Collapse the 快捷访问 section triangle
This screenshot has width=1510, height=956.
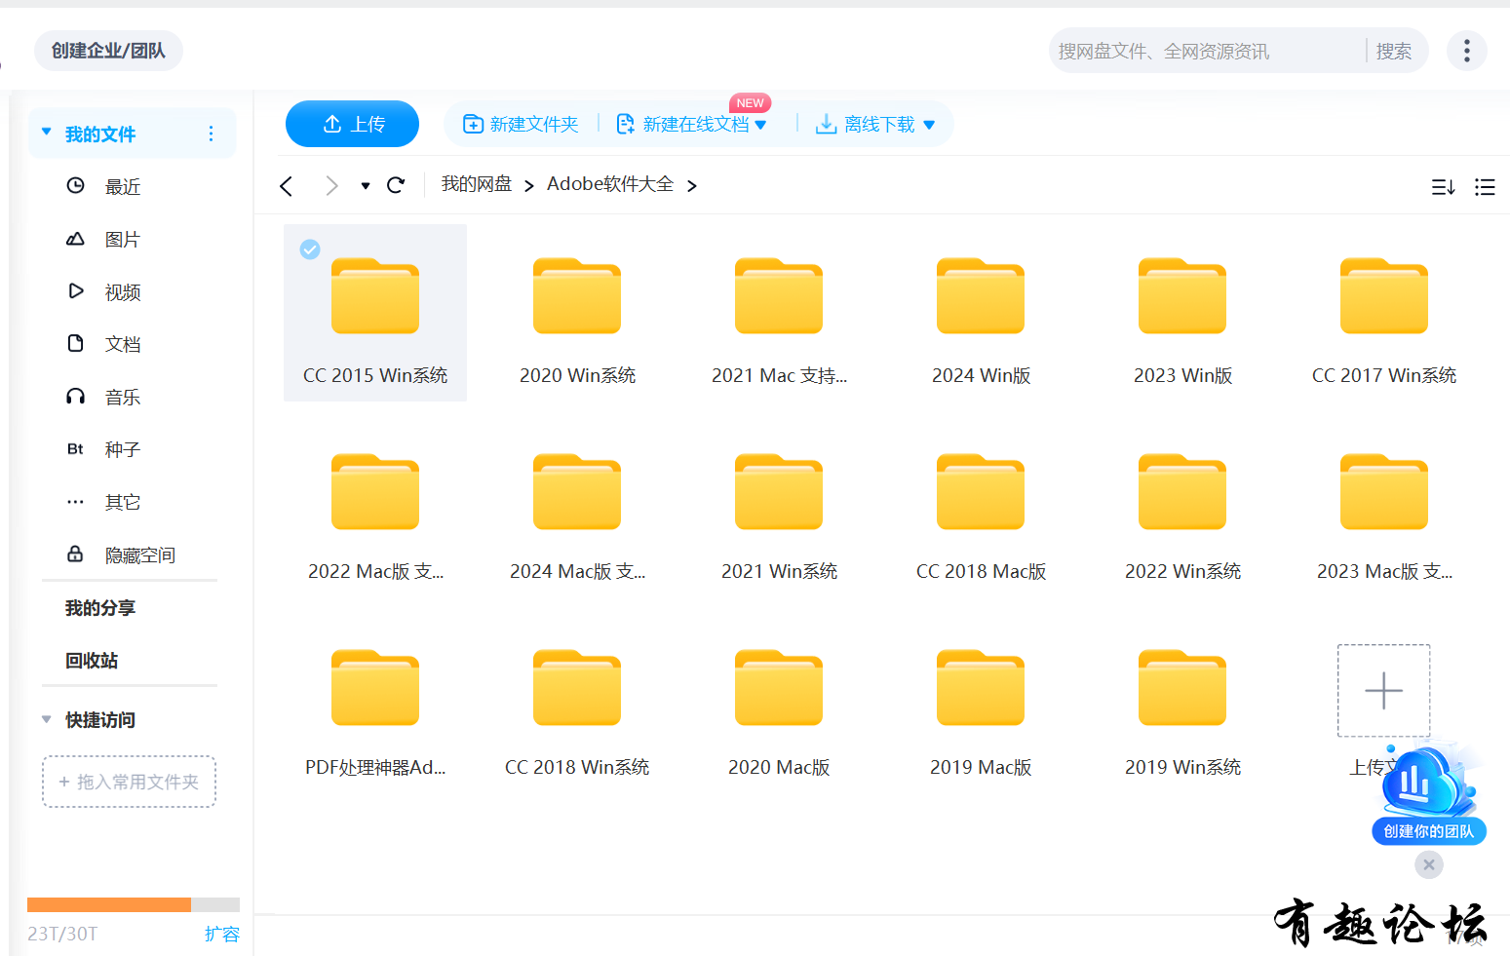(46, 719)
